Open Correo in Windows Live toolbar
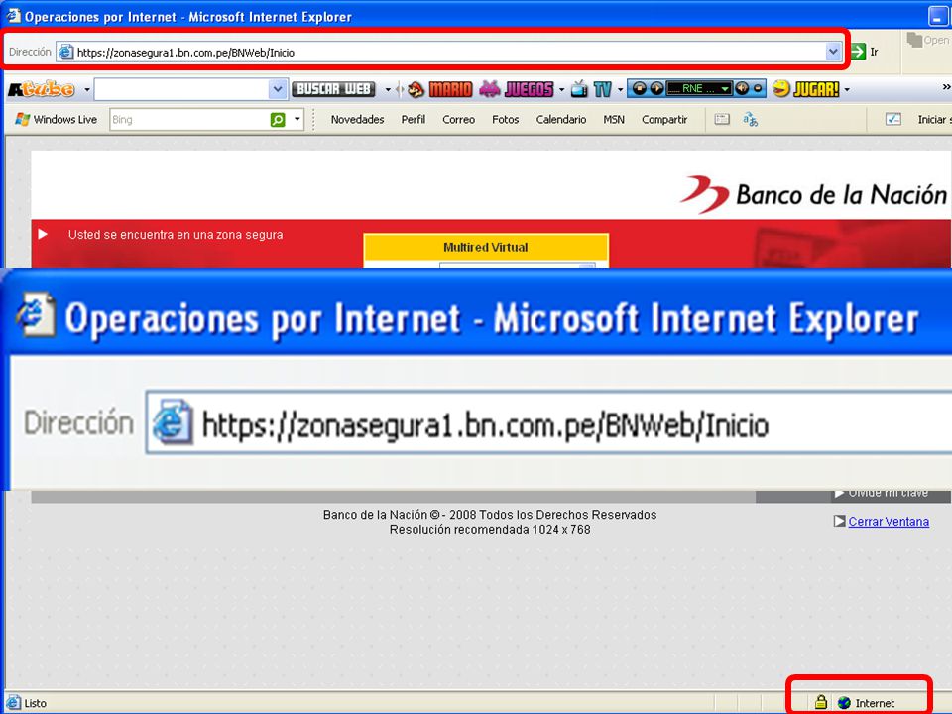 point(458,120)
